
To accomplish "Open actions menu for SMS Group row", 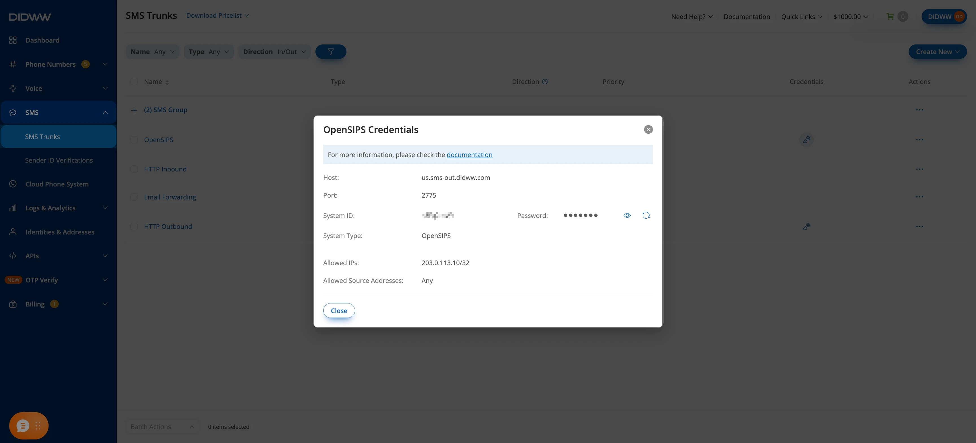I will point(920,110).
